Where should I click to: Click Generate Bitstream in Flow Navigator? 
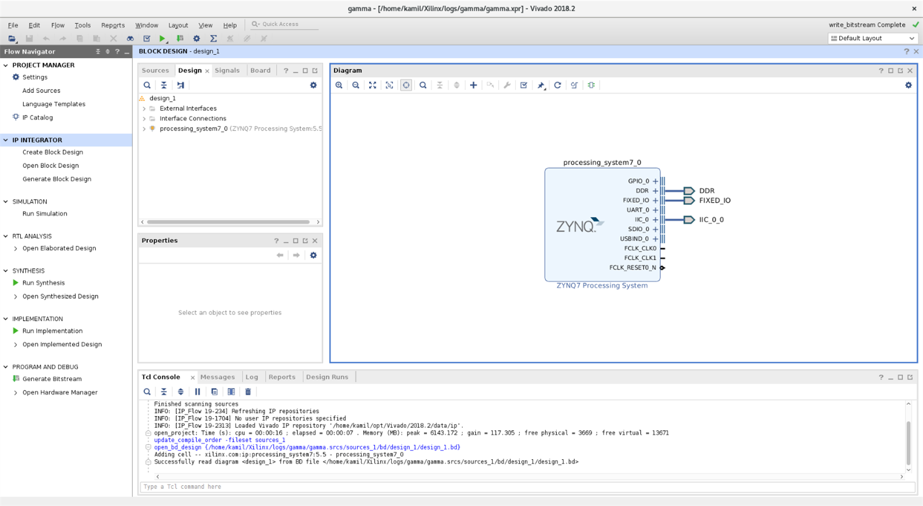point(52,379)
